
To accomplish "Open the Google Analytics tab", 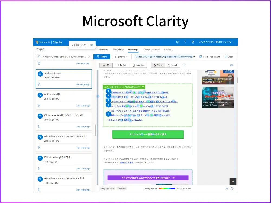I will [151, 50].
